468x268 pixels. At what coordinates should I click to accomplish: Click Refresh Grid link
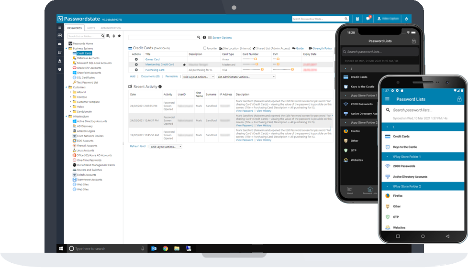click(138, 146)
